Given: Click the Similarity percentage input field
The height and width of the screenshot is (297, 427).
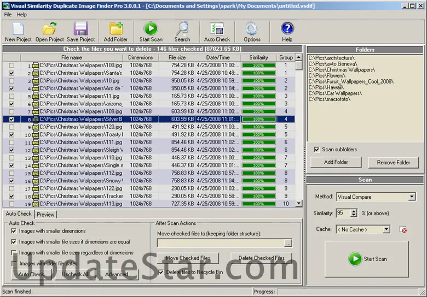Looking at the screenshot, I should (x=343, y=213).
